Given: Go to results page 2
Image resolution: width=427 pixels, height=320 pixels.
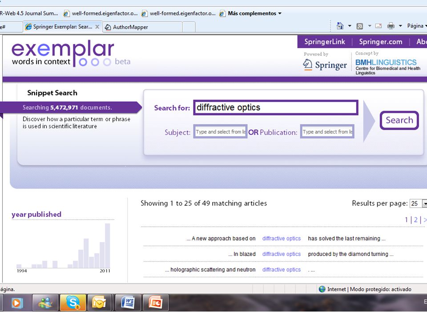Looking at the screenshot, I should [415, 220].
